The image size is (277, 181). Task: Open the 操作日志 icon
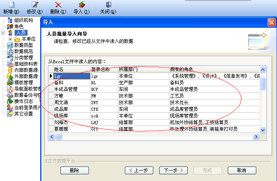10,101
